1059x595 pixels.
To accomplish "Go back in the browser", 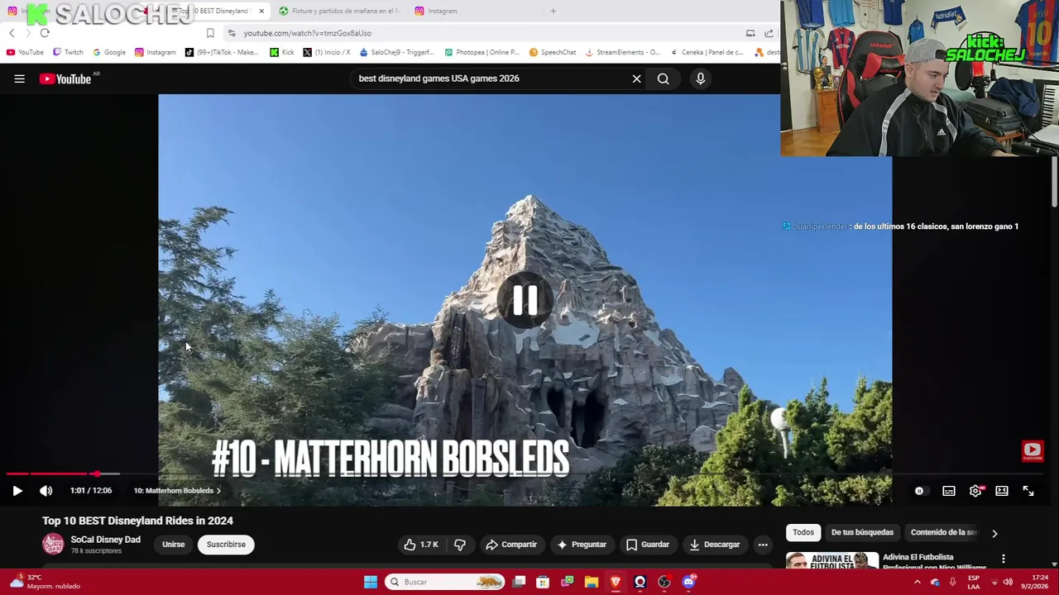I will click(x=12, y=33).
